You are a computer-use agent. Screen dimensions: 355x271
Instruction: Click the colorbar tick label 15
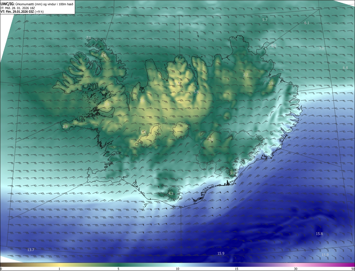pos(237,269)
